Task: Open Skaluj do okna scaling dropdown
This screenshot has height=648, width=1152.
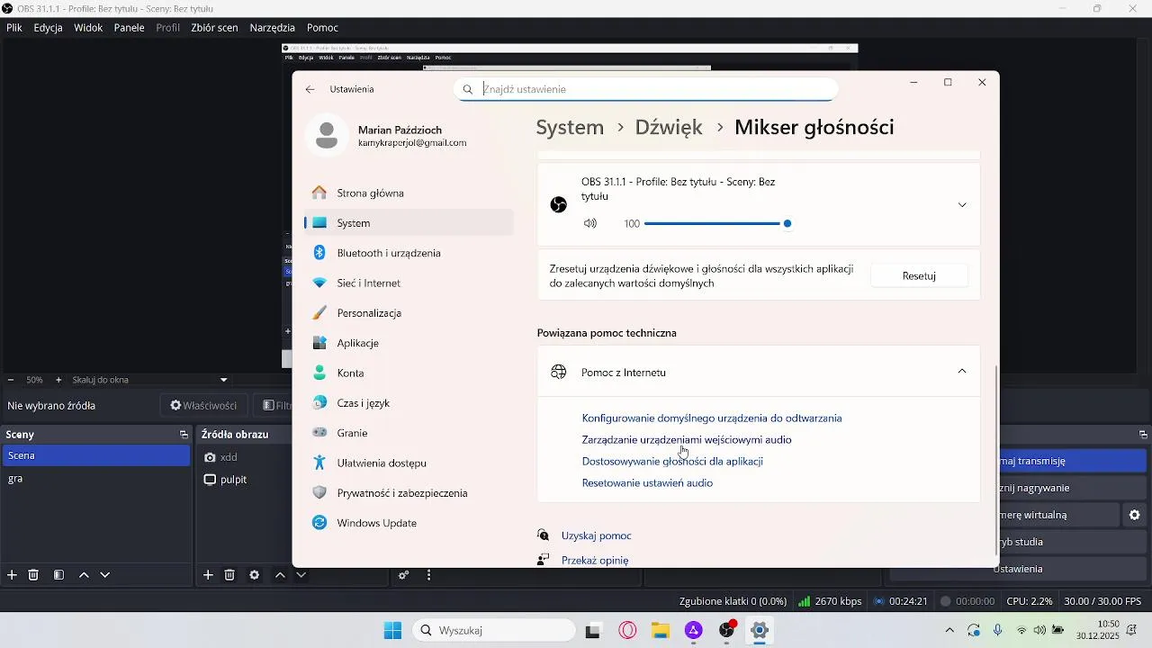Action: tap(150, 380)
